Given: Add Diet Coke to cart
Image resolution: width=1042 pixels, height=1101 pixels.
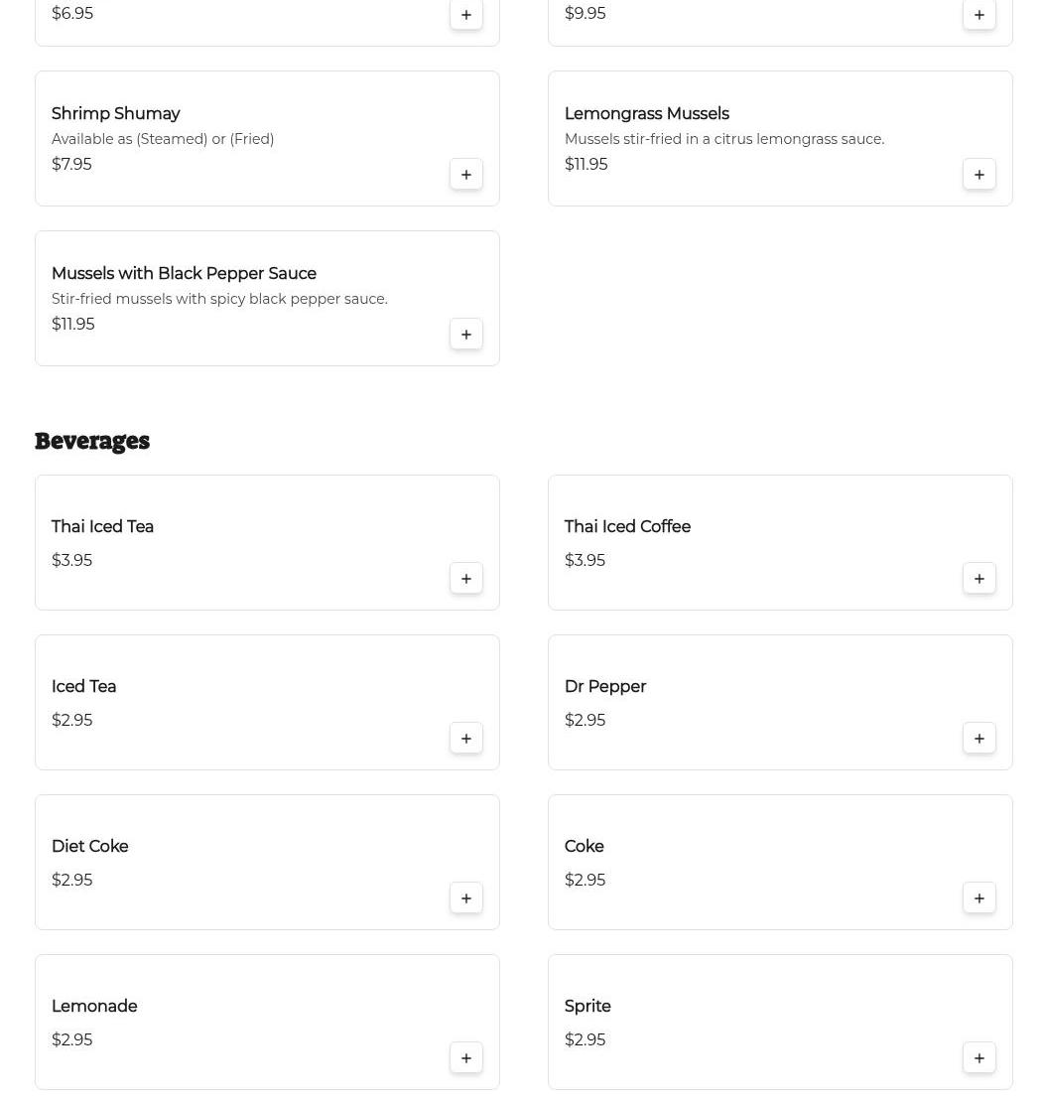Looking at the screenshot, I should [x=465, y=898].
